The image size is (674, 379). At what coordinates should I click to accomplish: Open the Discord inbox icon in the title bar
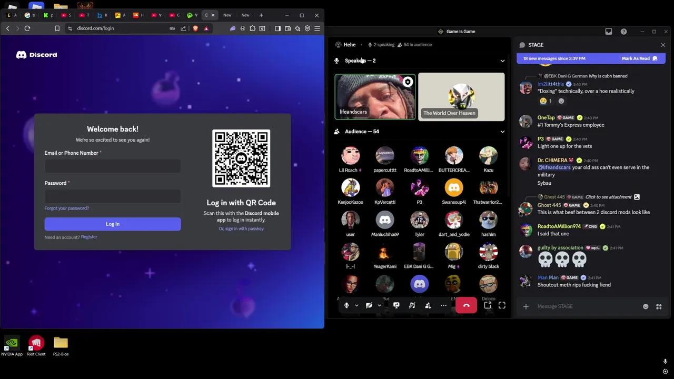(x=609, y=32)
